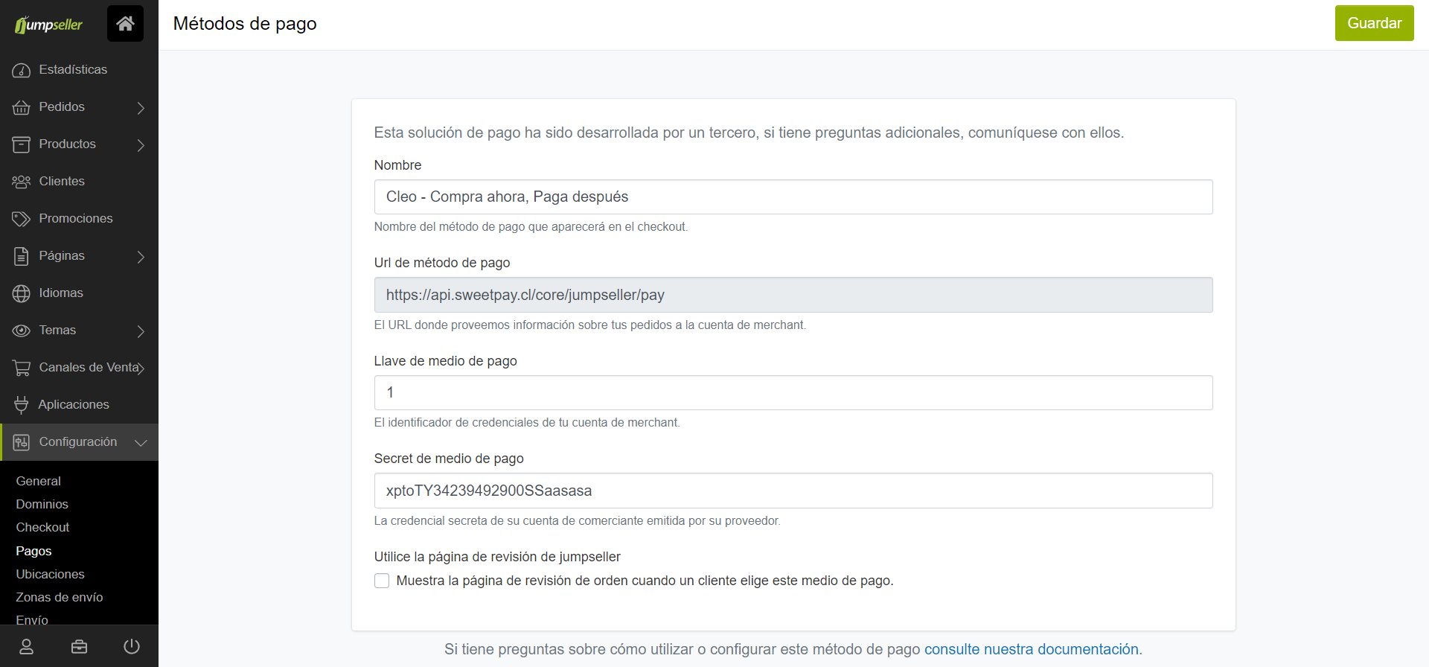The height and width of the screenshot is (667, 1429).
Task: Click the "Esta solución de pago" notice text
Action: pyautogui.click(x=749, y=133)
